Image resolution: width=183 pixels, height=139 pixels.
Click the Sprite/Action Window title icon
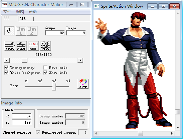tap(97, 6)
